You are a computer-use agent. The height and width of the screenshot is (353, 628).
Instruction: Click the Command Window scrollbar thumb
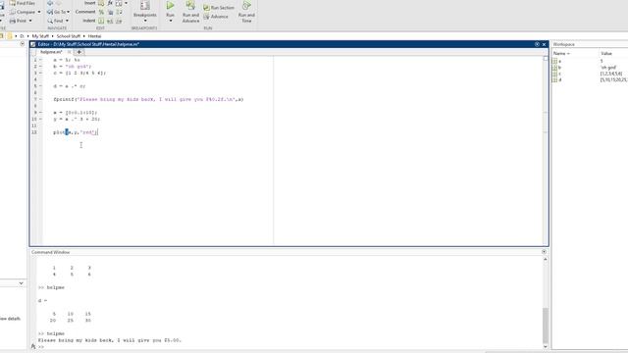point(546,325)
